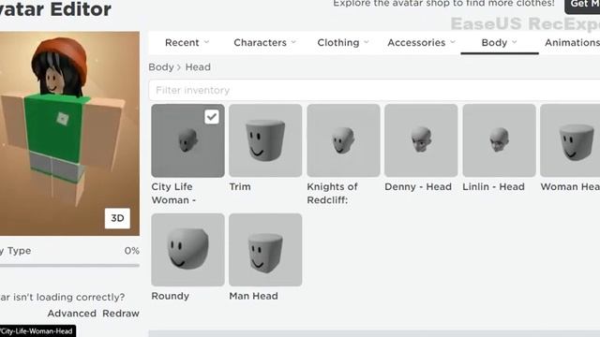Image resolution: width=600 pixels, height=337 pixels.
Task: Adjust the Body Type slider
Action: point(69,265)
